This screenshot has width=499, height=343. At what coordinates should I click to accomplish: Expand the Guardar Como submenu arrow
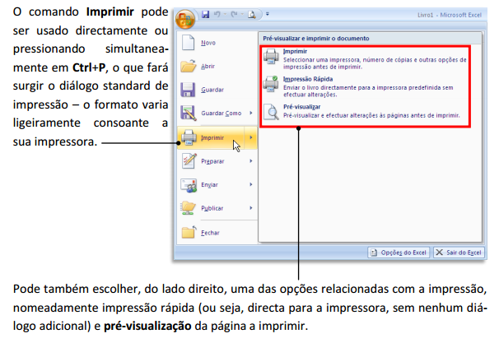pyautogui.click(x=250, y=113)
